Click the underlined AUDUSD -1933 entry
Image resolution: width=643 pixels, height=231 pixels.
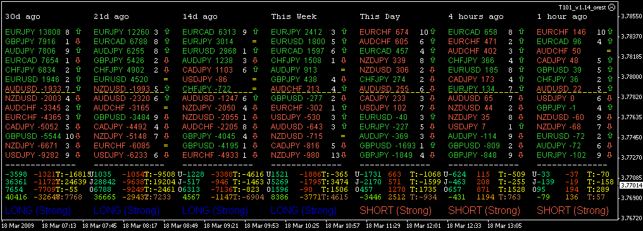click(34, 88)
